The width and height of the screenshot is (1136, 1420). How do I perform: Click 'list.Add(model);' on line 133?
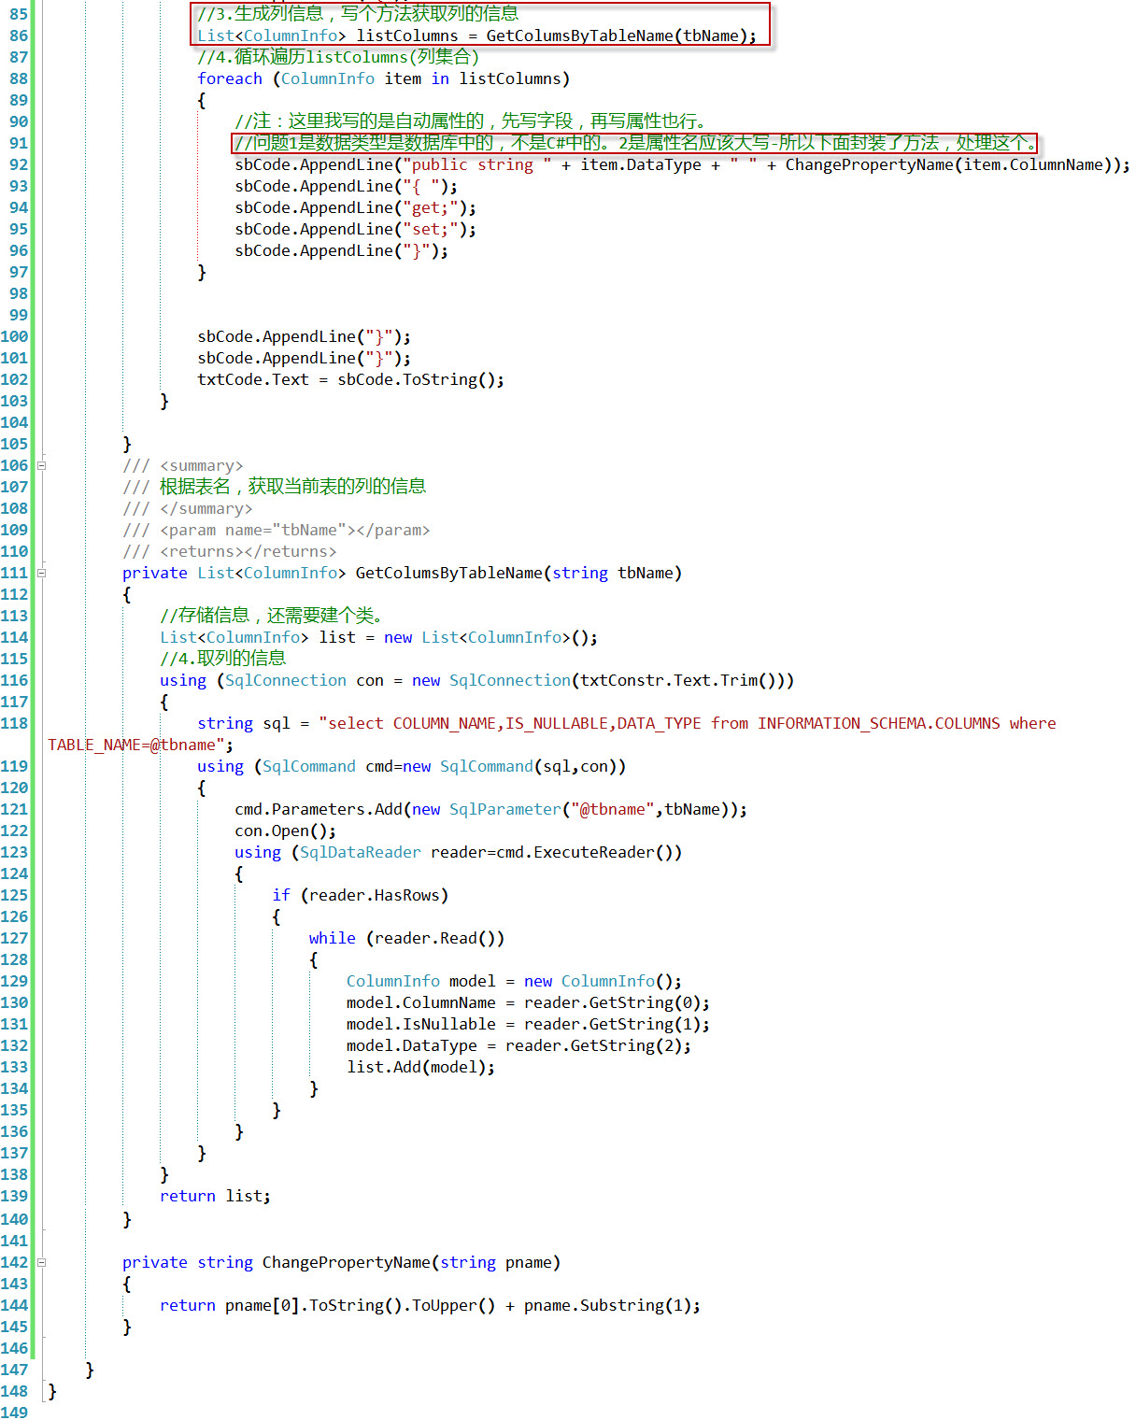[421, 1067]
